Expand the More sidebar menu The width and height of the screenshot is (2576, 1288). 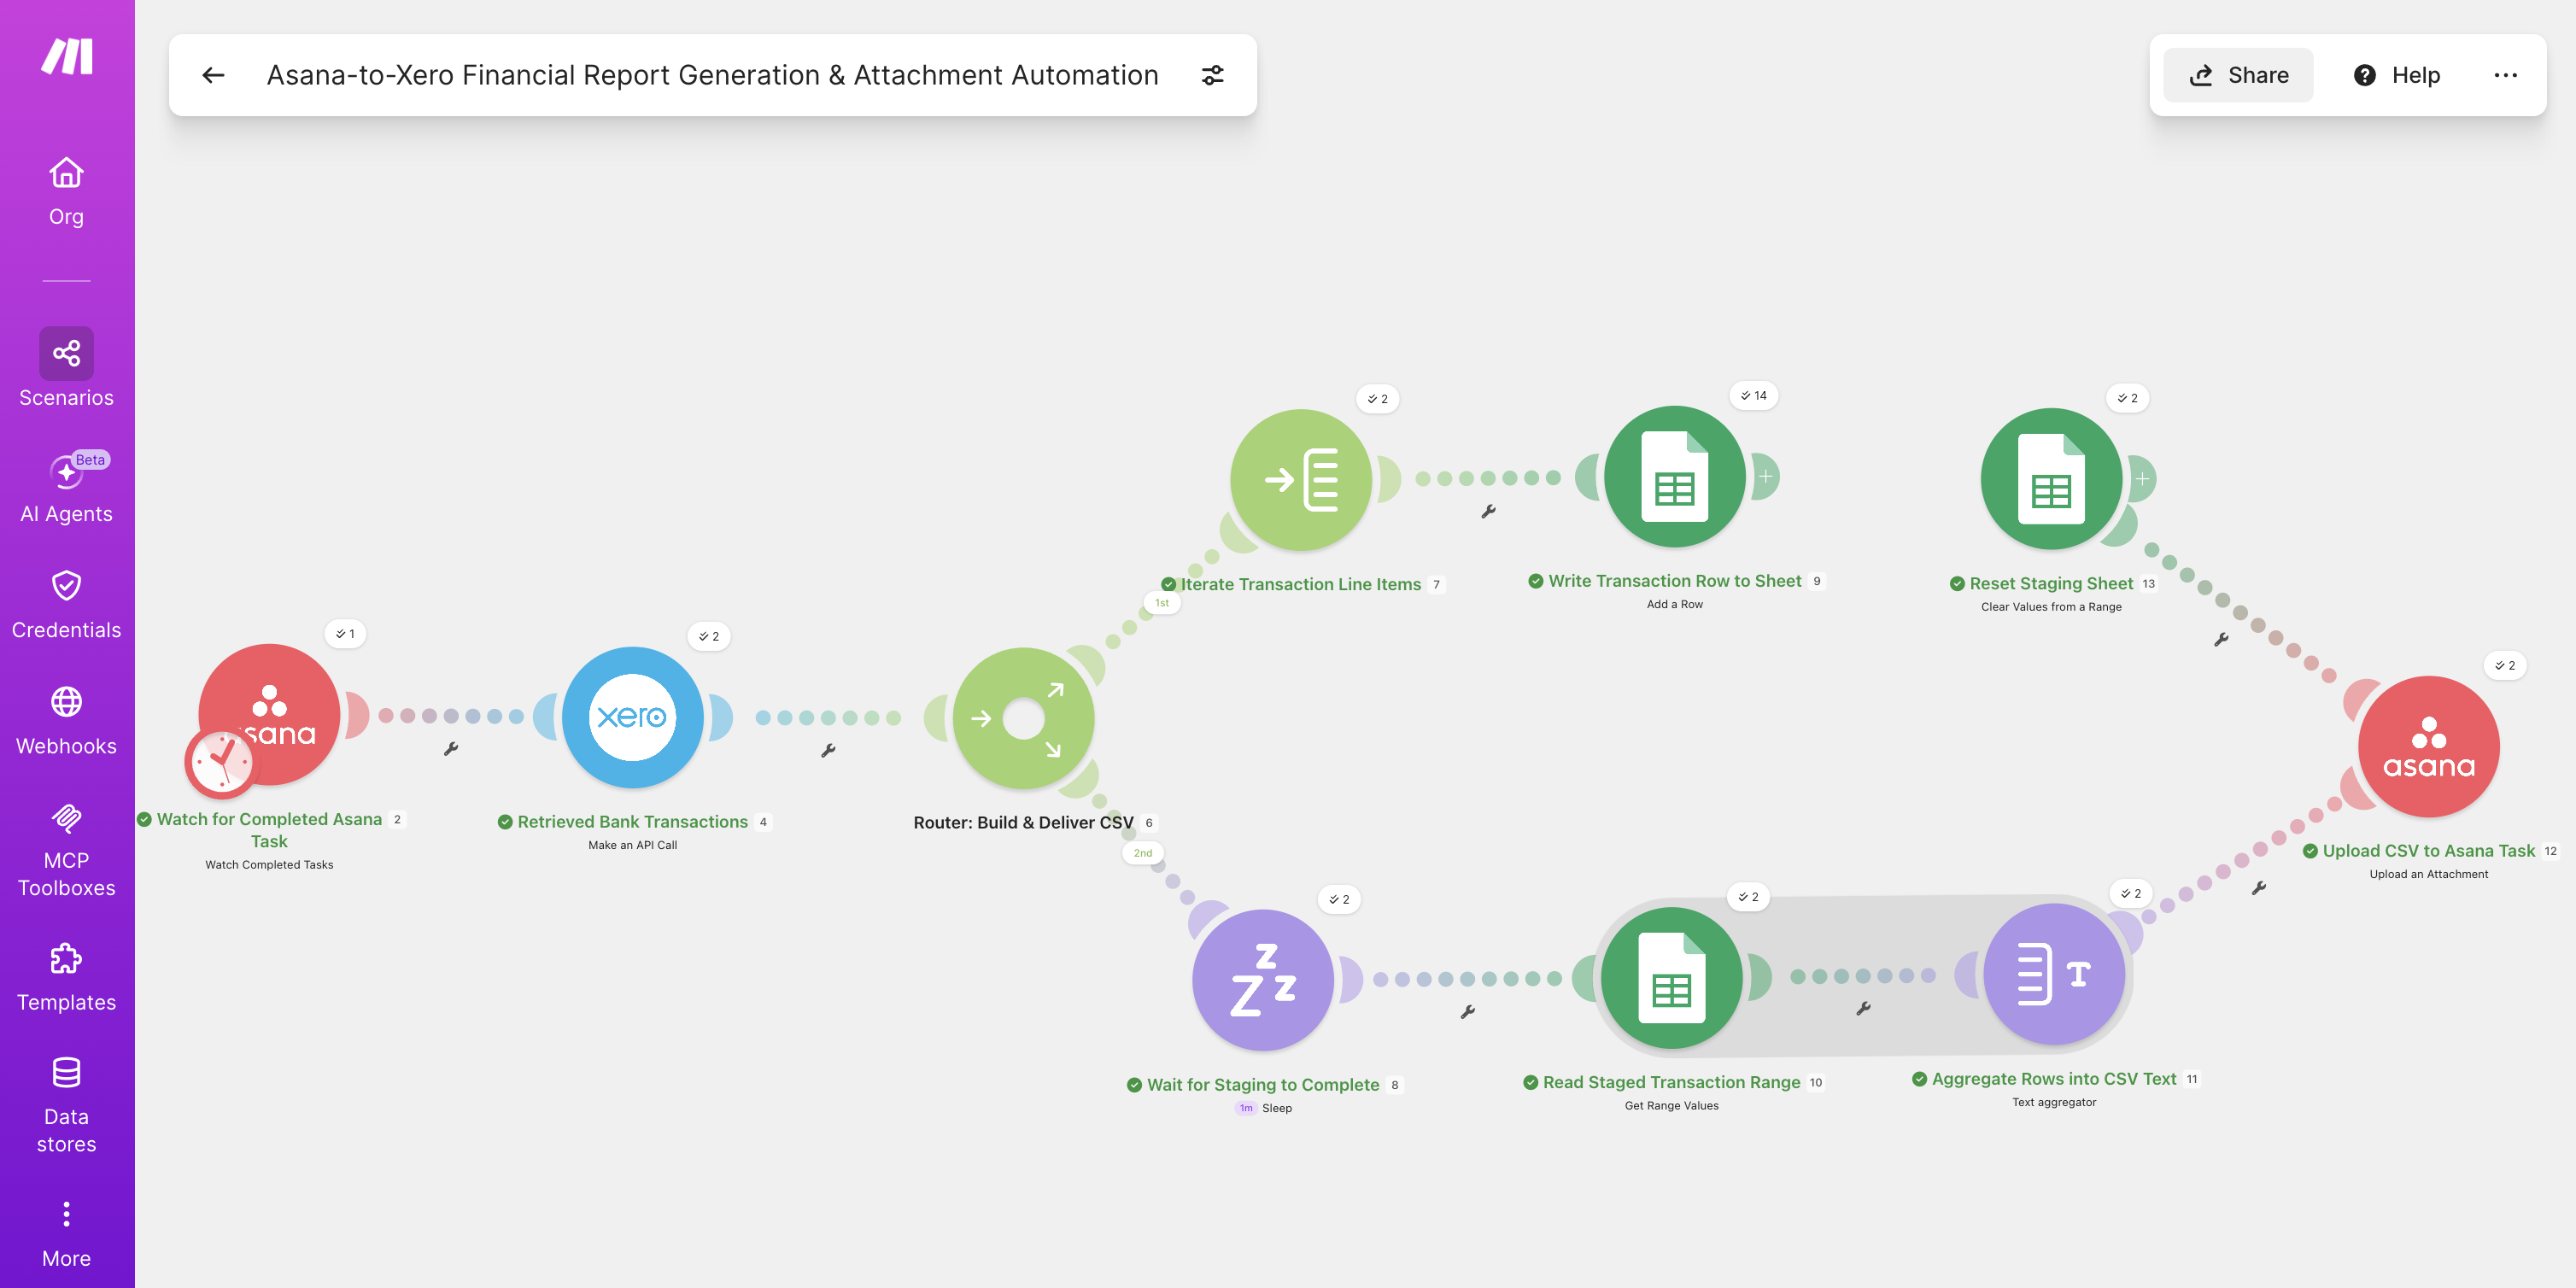click(66, 1235)
